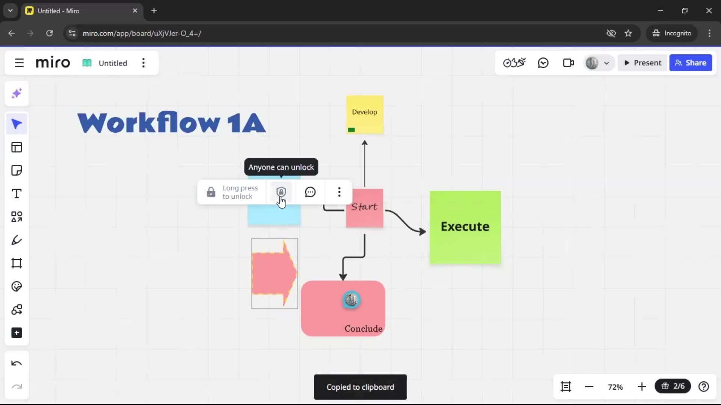Click the 72% zoom level

(x=615, y=387)
